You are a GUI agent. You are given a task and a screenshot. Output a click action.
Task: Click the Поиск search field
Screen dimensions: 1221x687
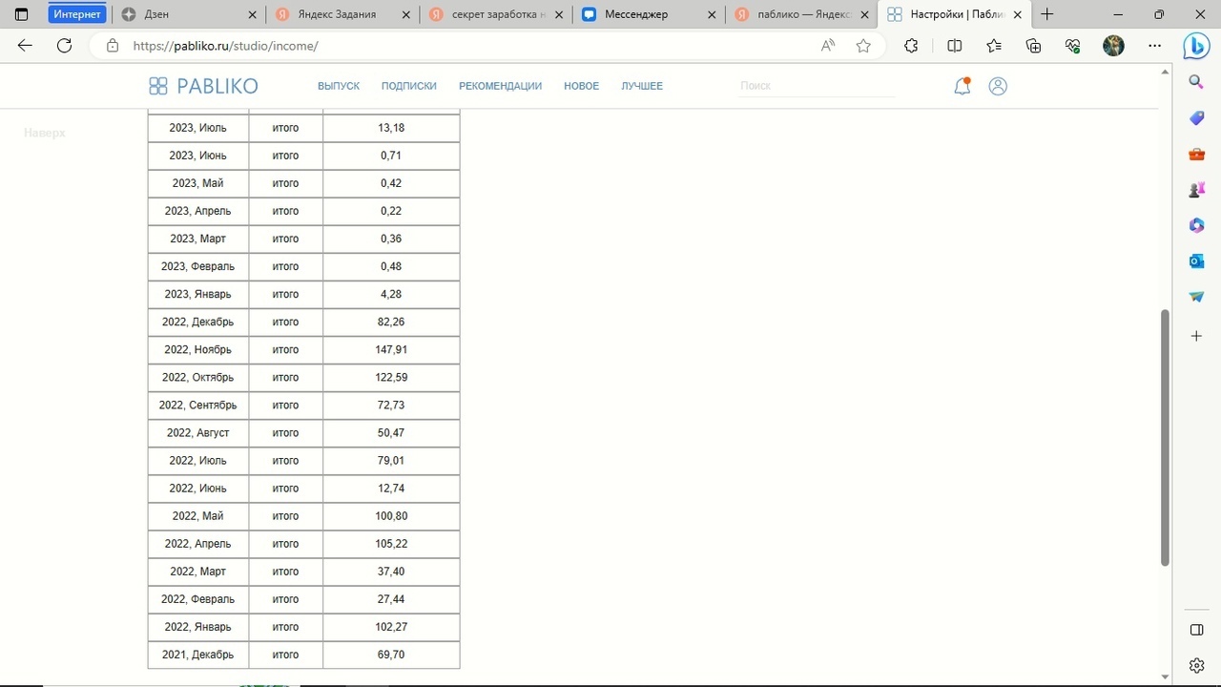pyautogui.click(x=816, y=86)
